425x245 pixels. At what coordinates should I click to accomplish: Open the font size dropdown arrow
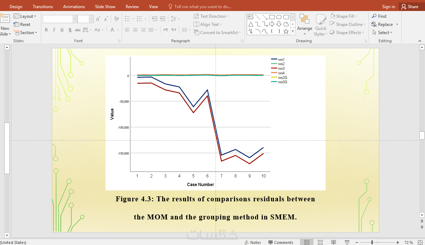91,19
